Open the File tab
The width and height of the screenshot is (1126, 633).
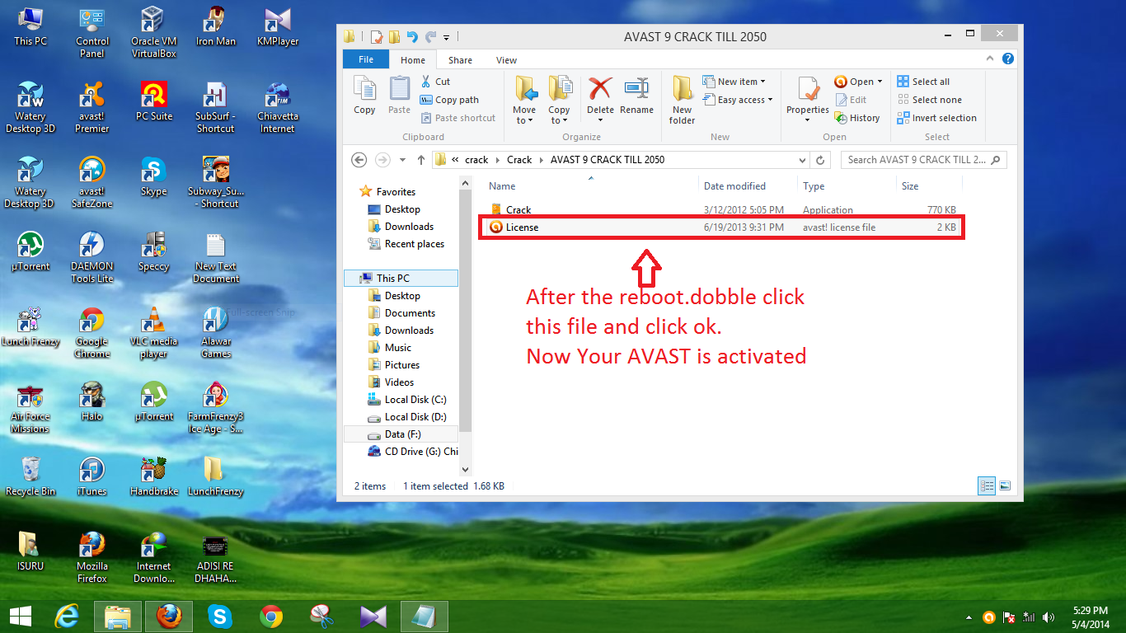(x=366, y=59)
